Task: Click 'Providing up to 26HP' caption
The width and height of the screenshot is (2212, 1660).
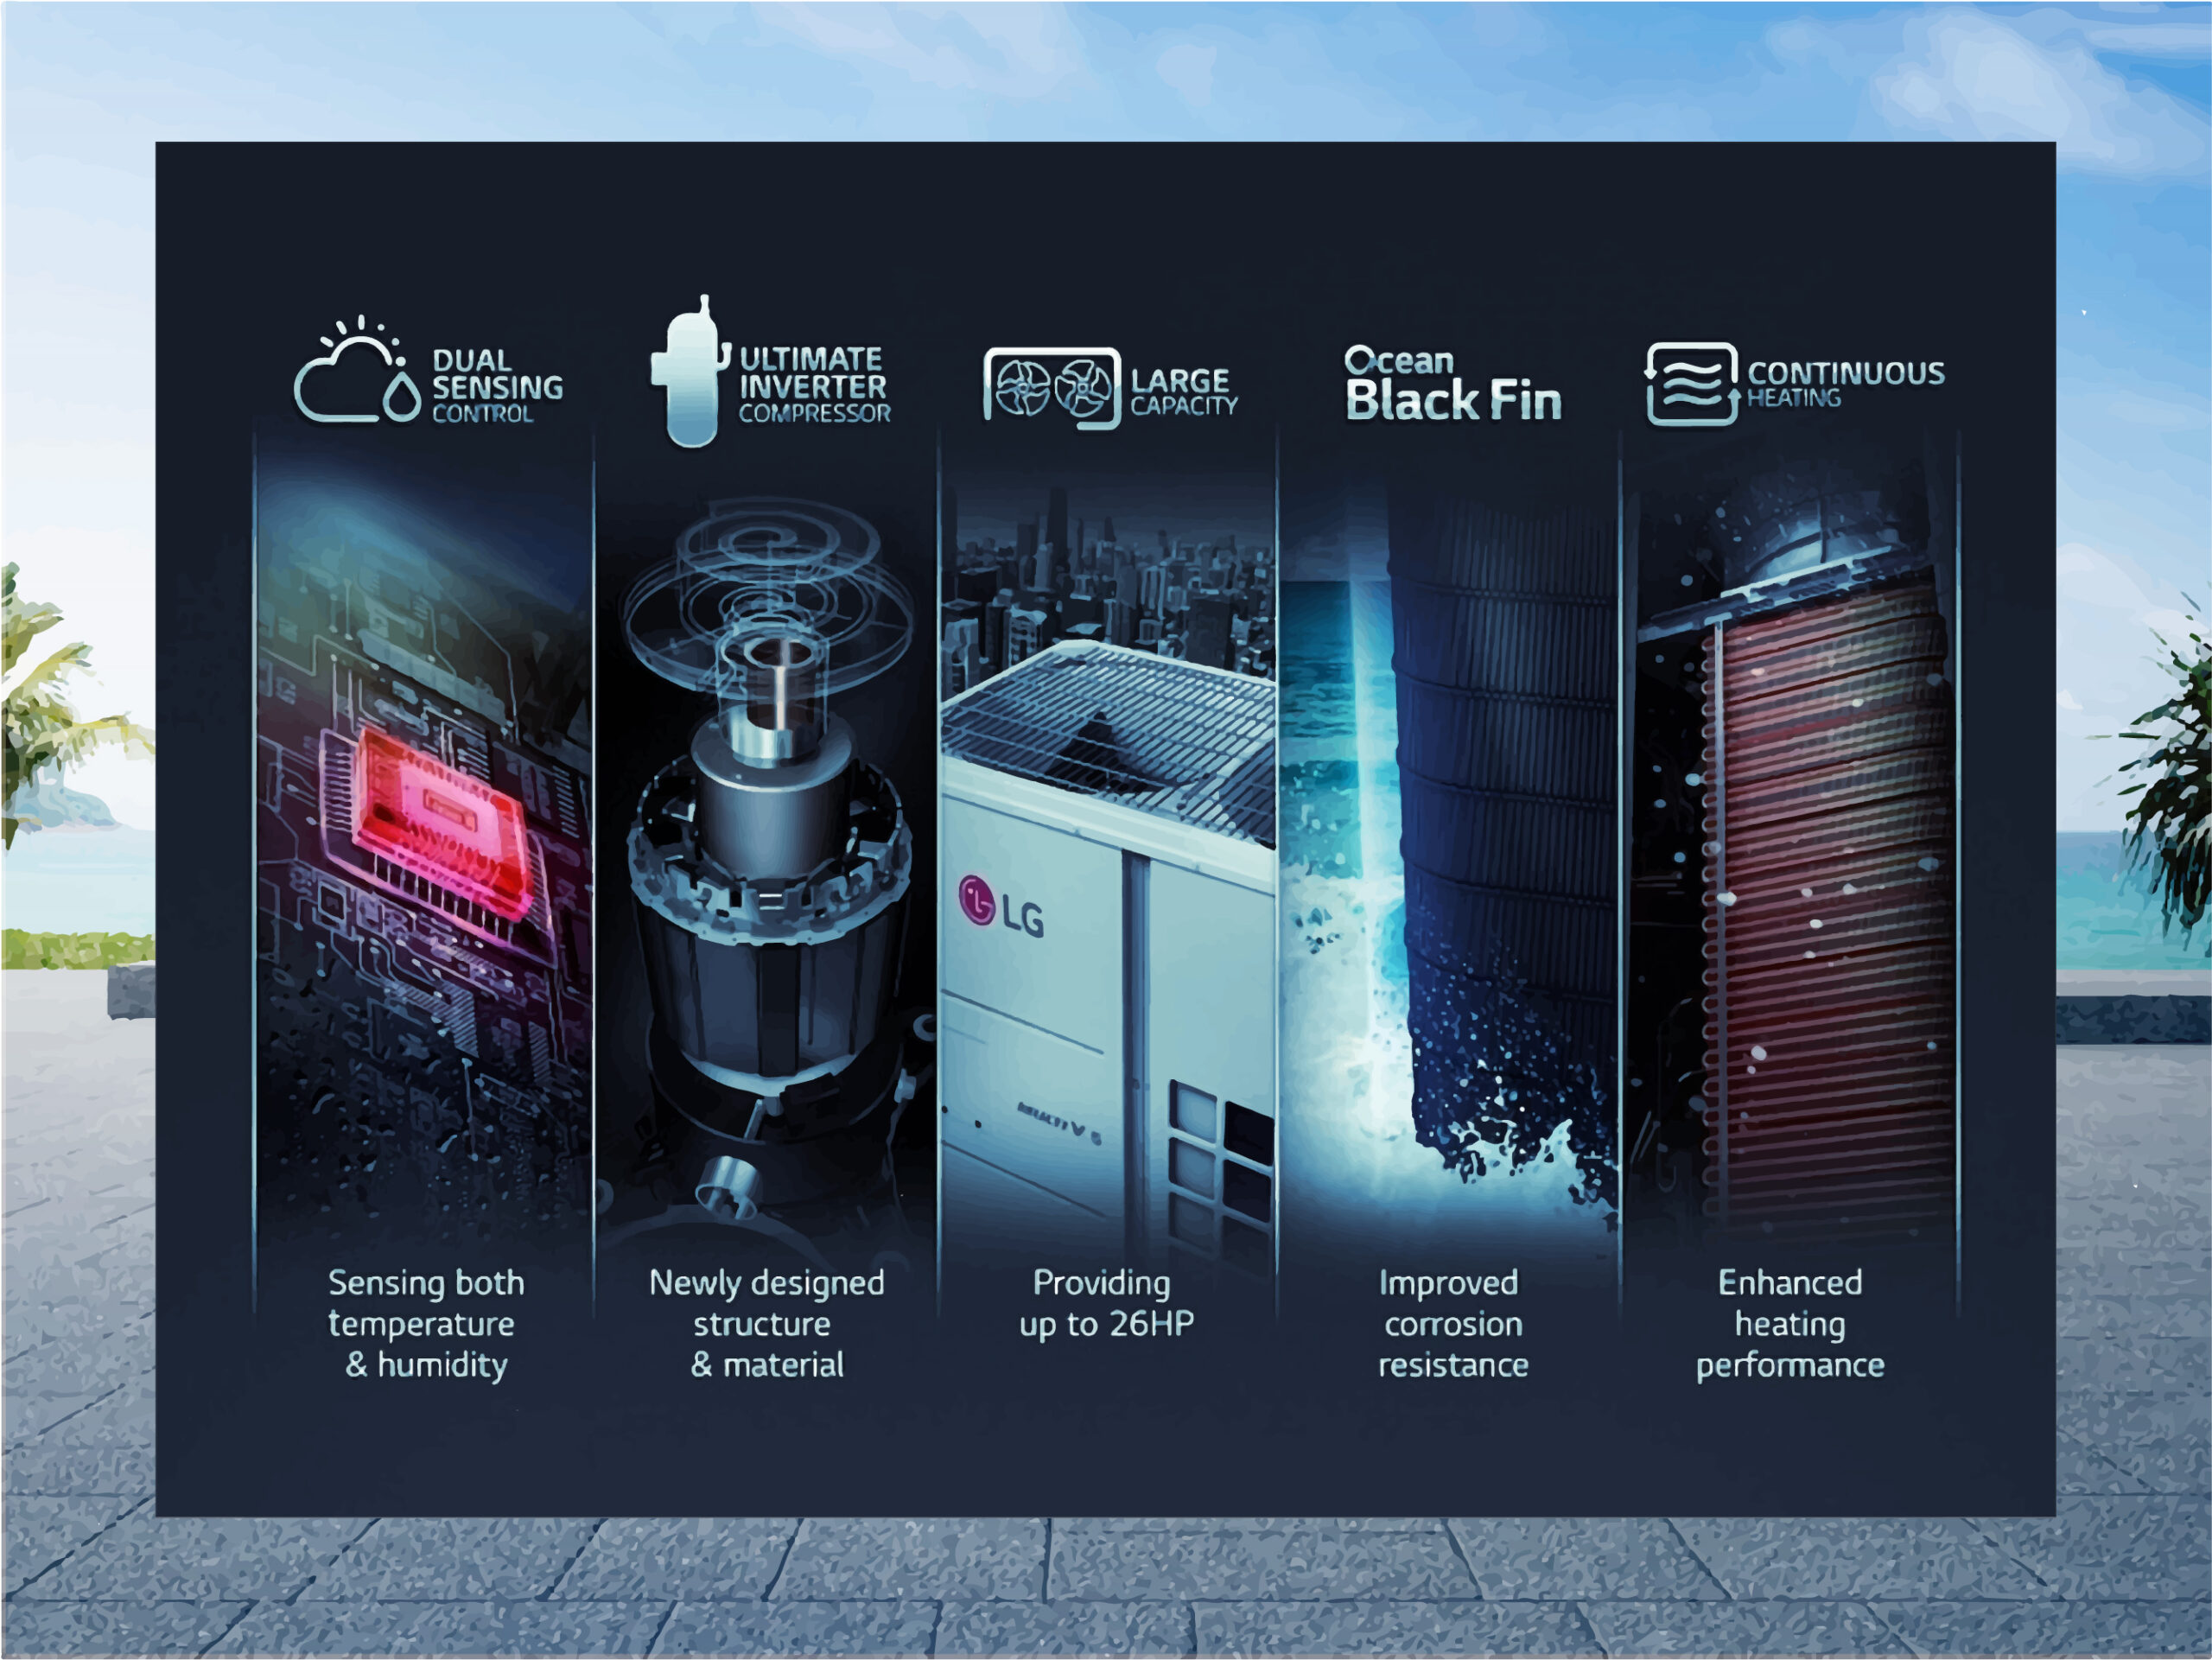Action: pyautogui.click(x=1106, y=1303)
